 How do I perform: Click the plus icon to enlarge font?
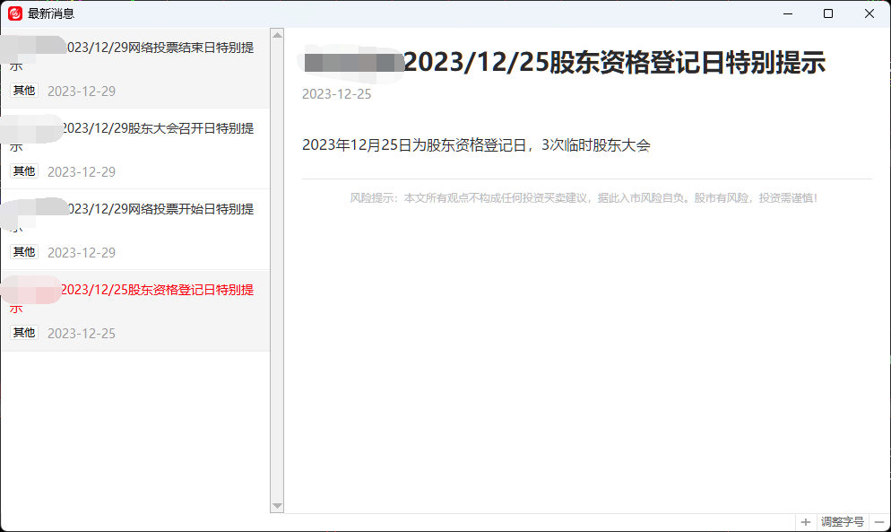pos(805,521)
